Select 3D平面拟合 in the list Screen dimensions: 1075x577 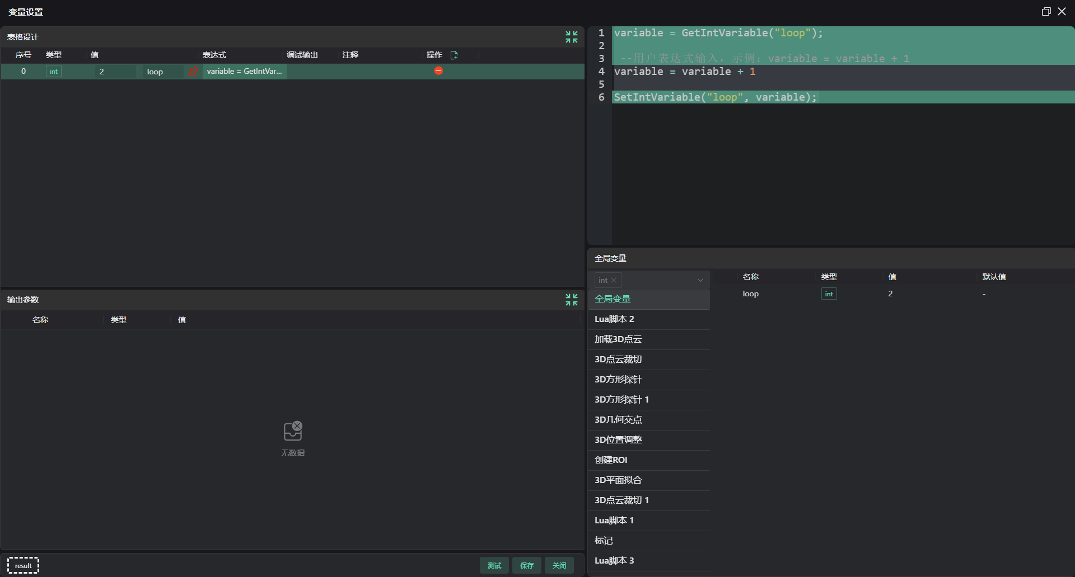click(649, 480)
